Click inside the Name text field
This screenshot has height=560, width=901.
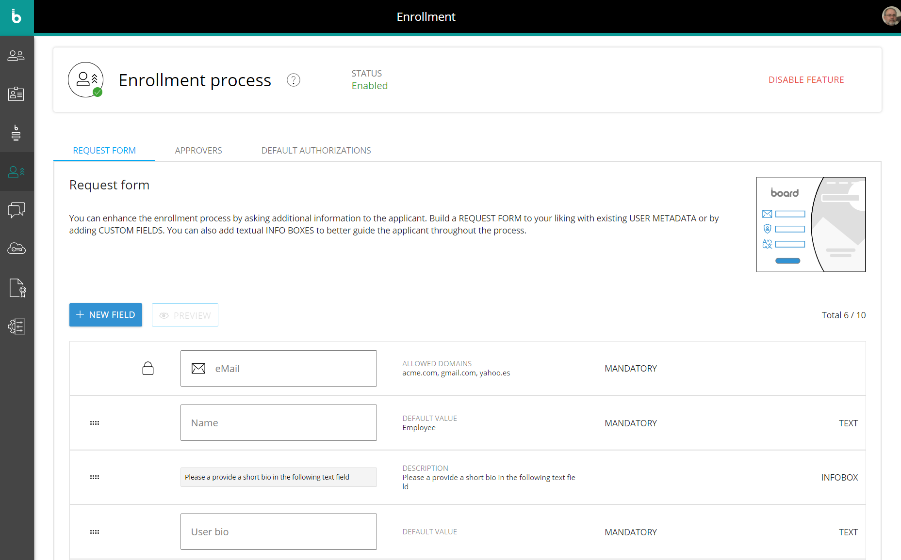278,422
